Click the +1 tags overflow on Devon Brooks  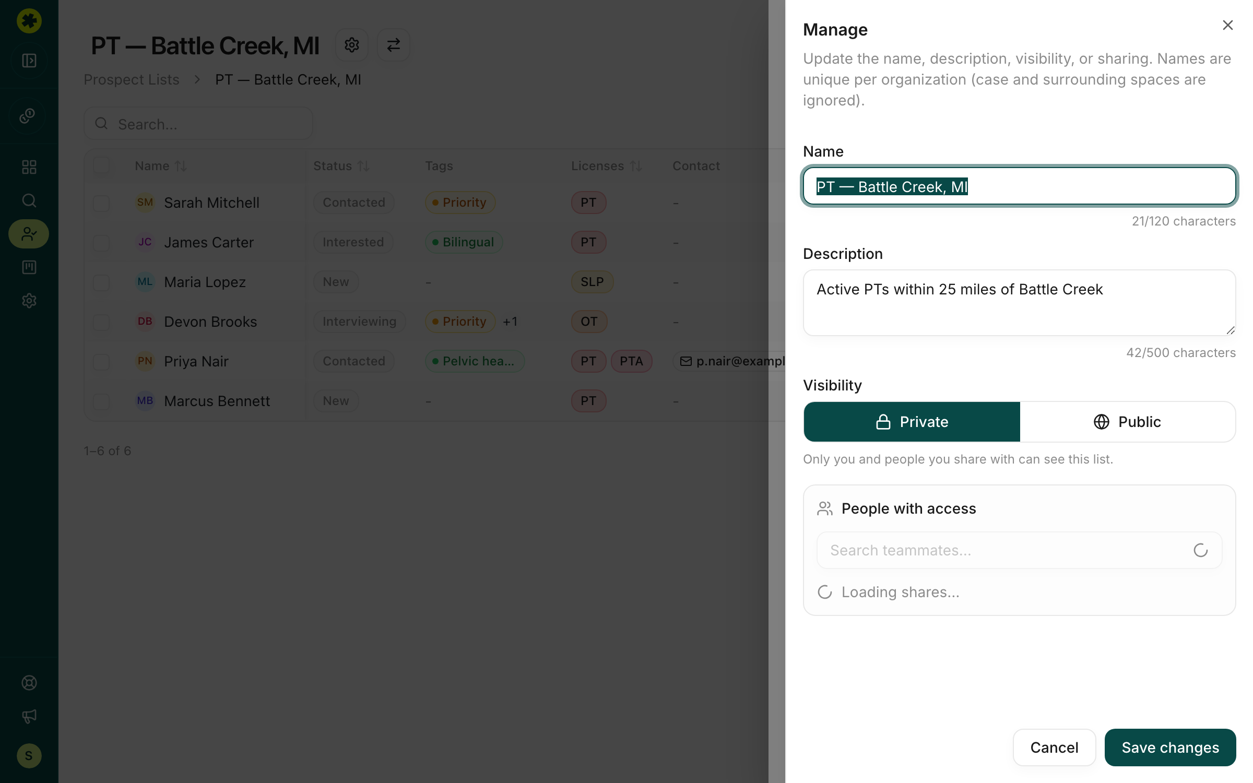[x=510, y=322]
